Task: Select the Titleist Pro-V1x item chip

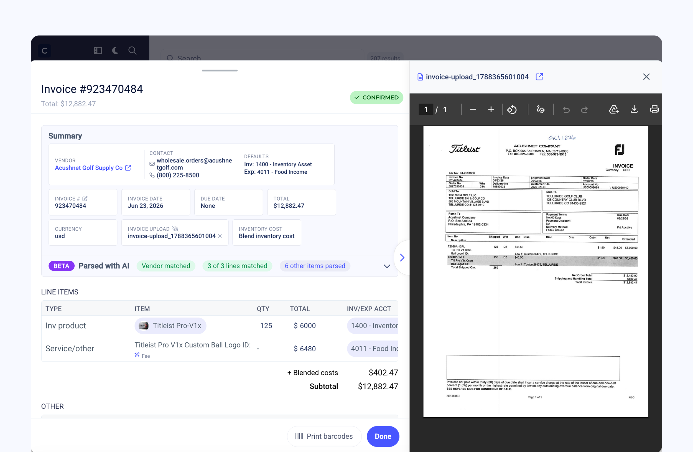Action: pyautogui.click(x=170, y=326)
